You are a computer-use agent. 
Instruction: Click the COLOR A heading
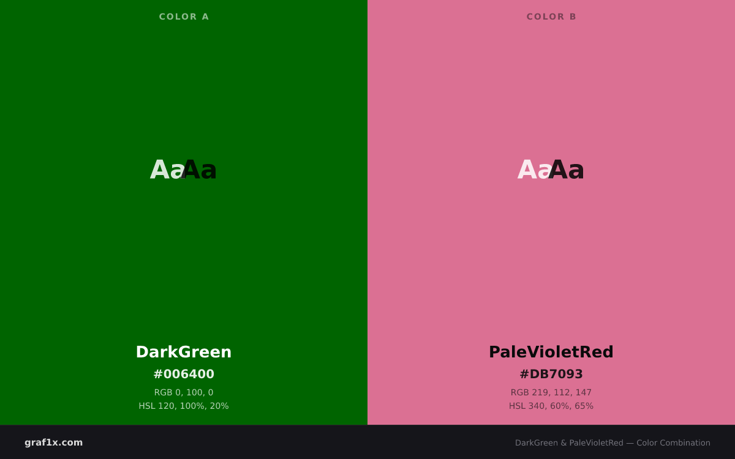click(x=184, y=17)
